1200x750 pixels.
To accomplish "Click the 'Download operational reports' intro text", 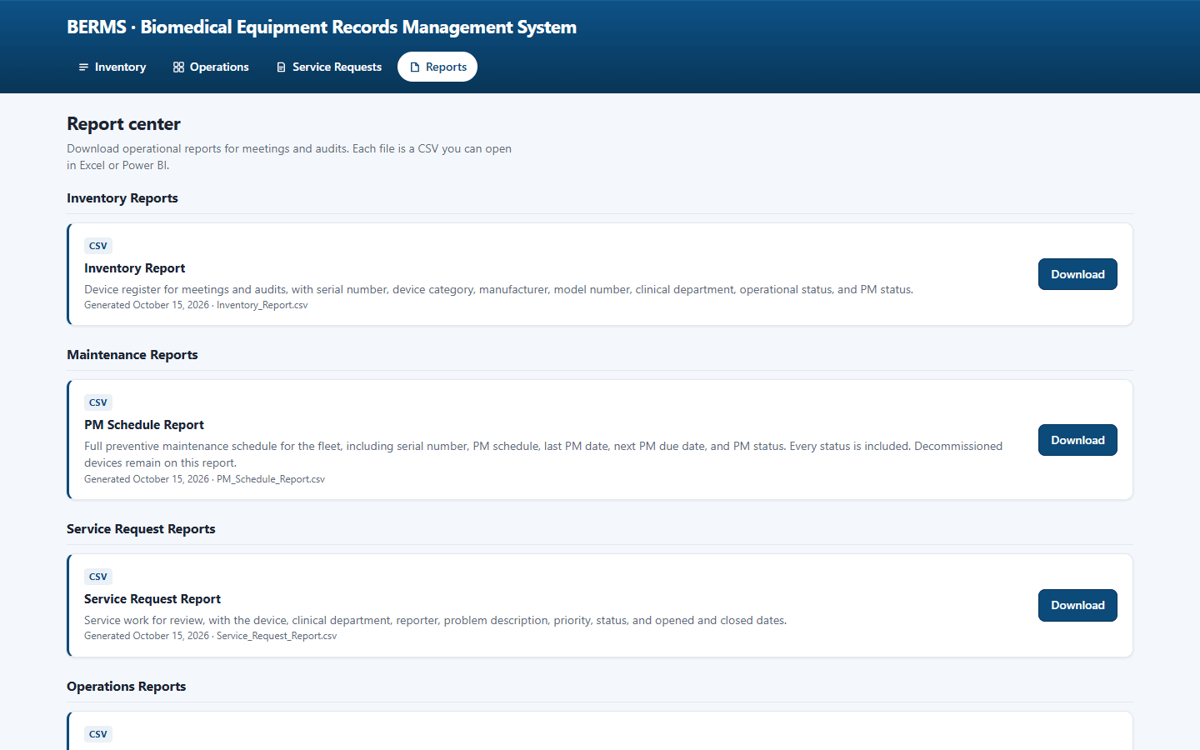I will (289, 157).
